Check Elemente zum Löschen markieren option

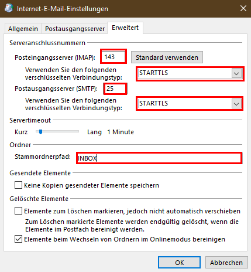(x=18, y=211)
